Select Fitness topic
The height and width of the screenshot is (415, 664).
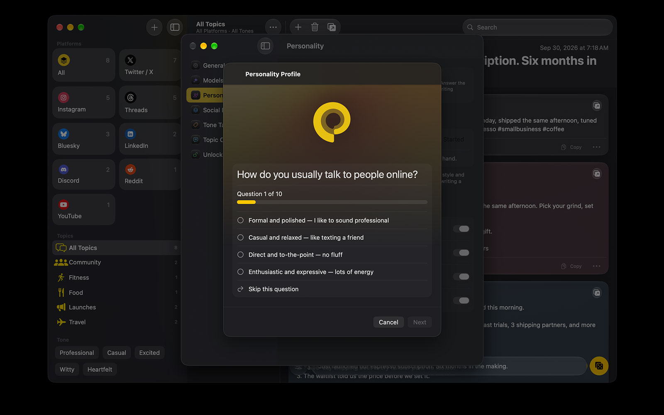pyautogui.click(x=117, y=278)
